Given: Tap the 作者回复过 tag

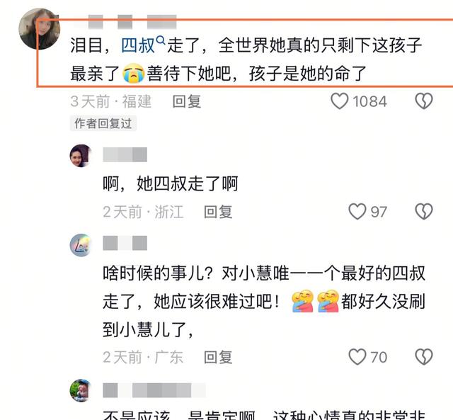Looking at the screenshot, I should 103,123.
